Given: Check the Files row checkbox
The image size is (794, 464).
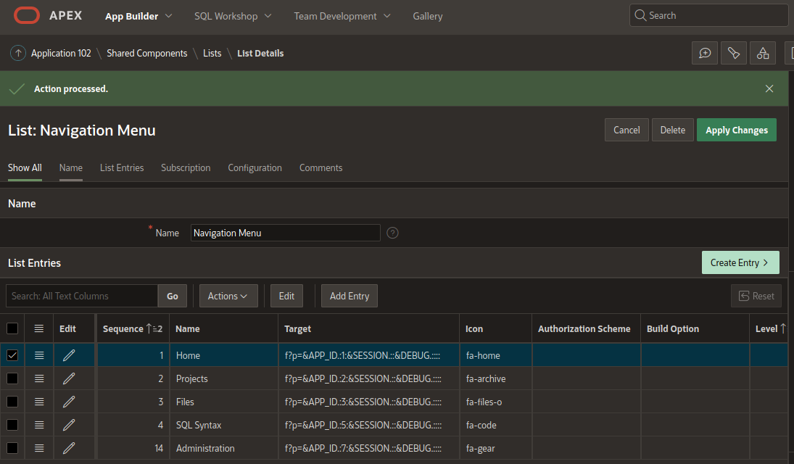Looking at the screenshot, I should [12, 402].
